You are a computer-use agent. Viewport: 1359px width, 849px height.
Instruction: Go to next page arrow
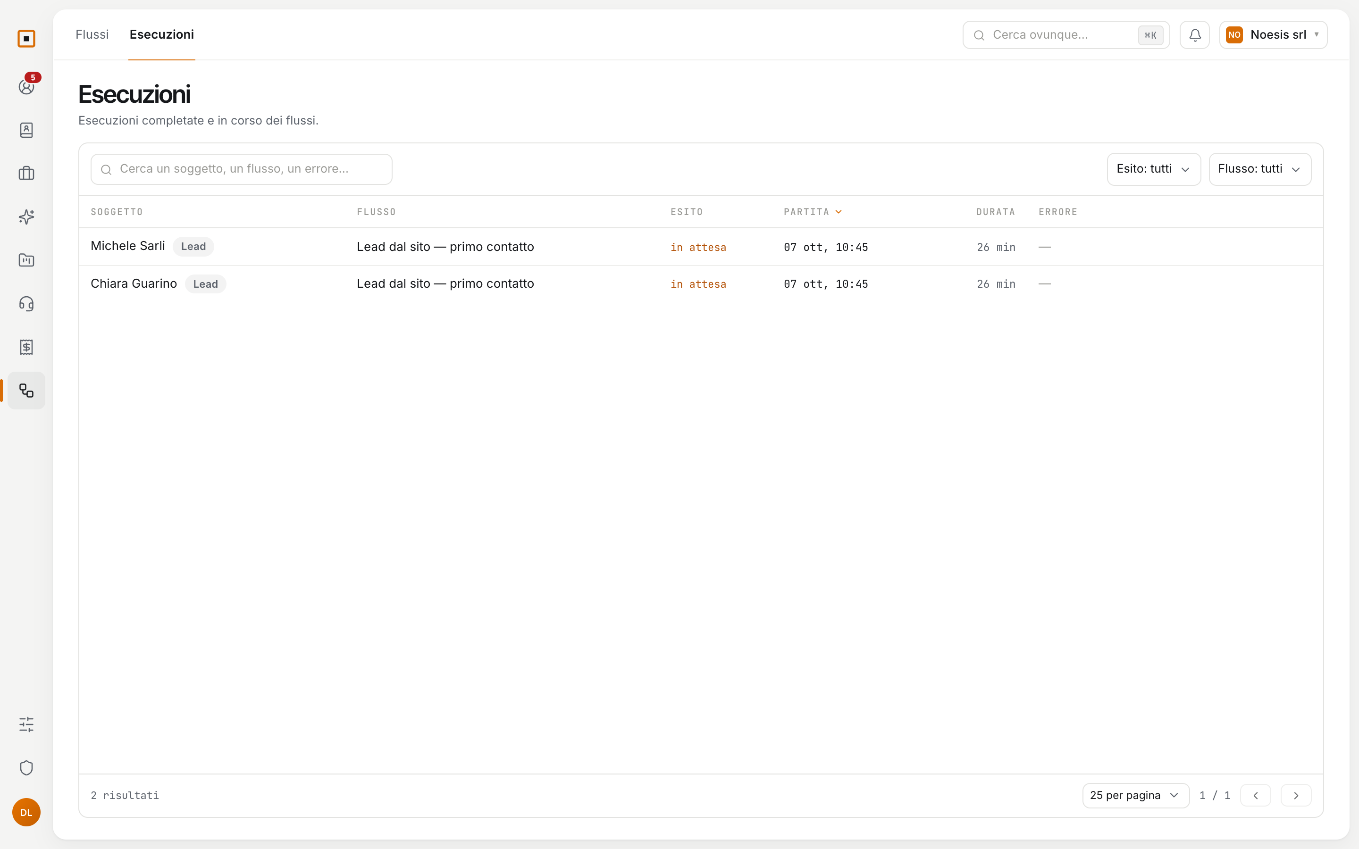pos(1296,795)
